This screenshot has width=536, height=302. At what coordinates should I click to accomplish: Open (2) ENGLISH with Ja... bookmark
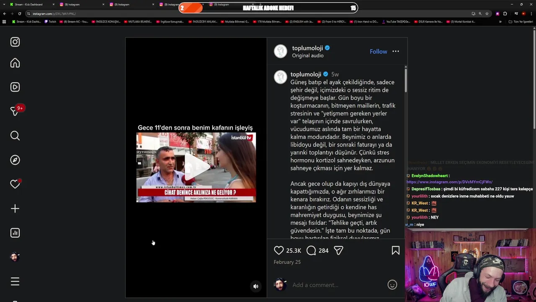coord(299,22)
